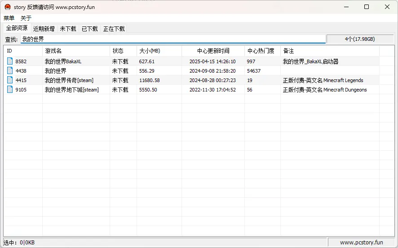This screenshot has height=248, width=398.
Task: Click the size value 627.61
Action: (x=147, y=61)
